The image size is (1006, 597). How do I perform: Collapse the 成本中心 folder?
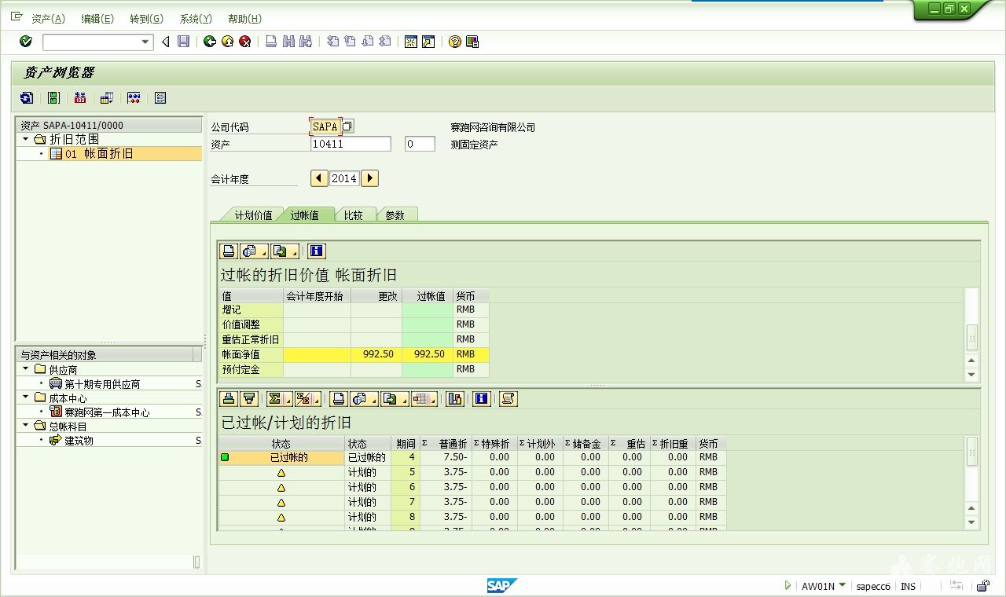26,397
